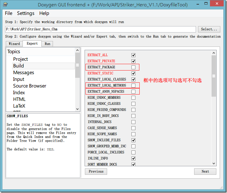227x193 pixels.
Task: Check the HIDE_UNDOC_CLASSES checkbox
Action: (133, 104)
